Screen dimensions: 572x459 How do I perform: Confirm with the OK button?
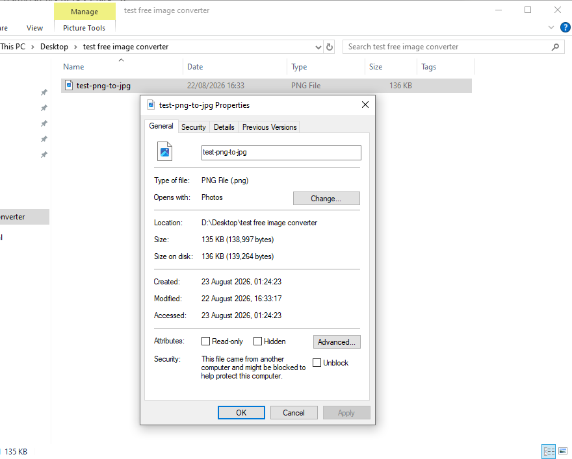(x=242, y=413)
